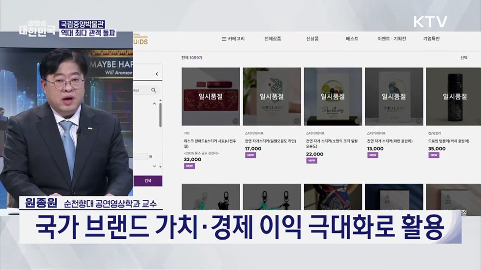Click the purple 검색 button
Screen dimensions: 481x270
click(x=147, y=181)
